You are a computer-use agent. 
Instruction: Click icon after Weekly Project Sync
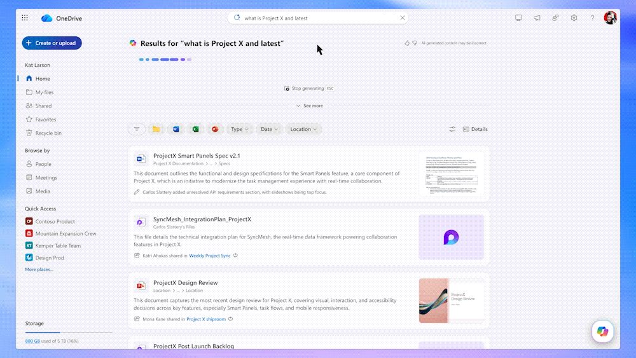click(x=235, y=256)
